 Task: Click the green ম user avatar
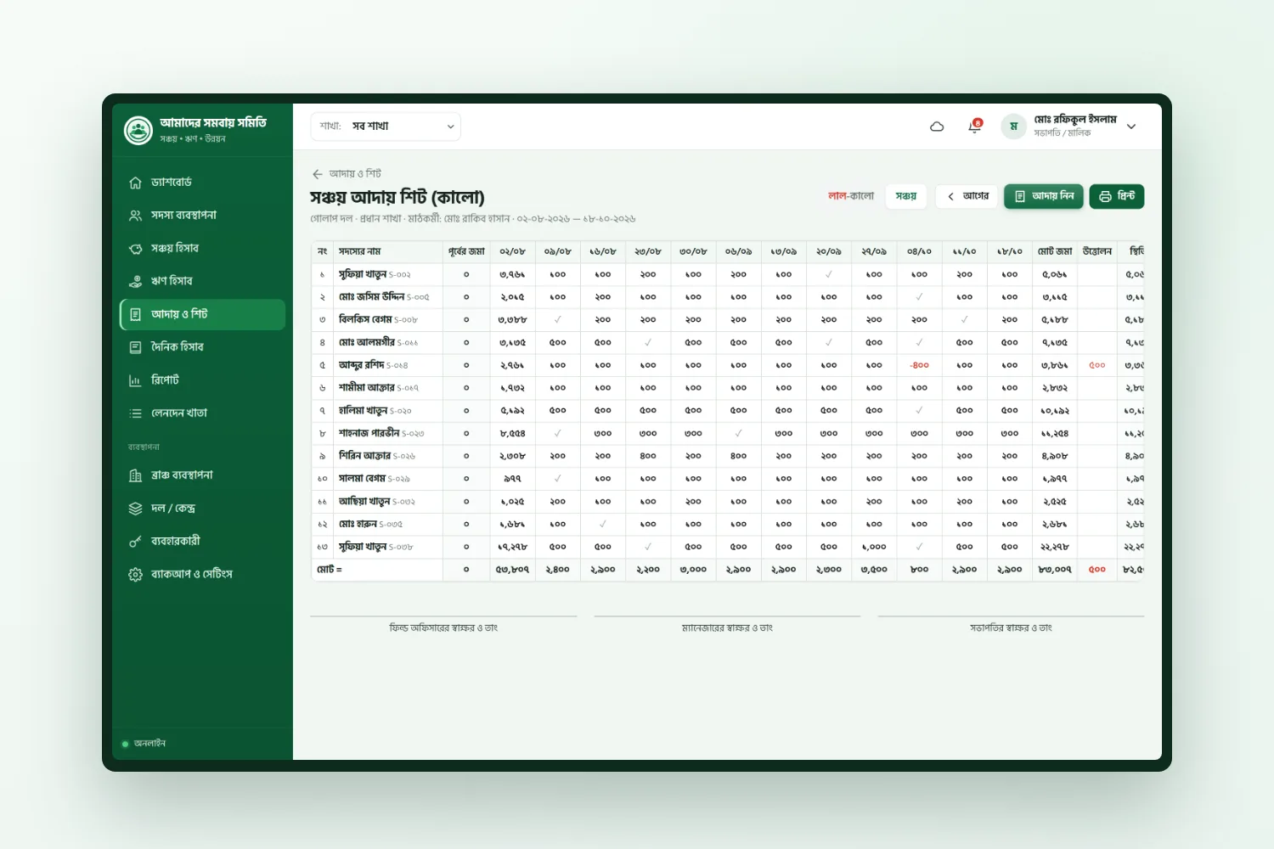(x=1013, y=127)
